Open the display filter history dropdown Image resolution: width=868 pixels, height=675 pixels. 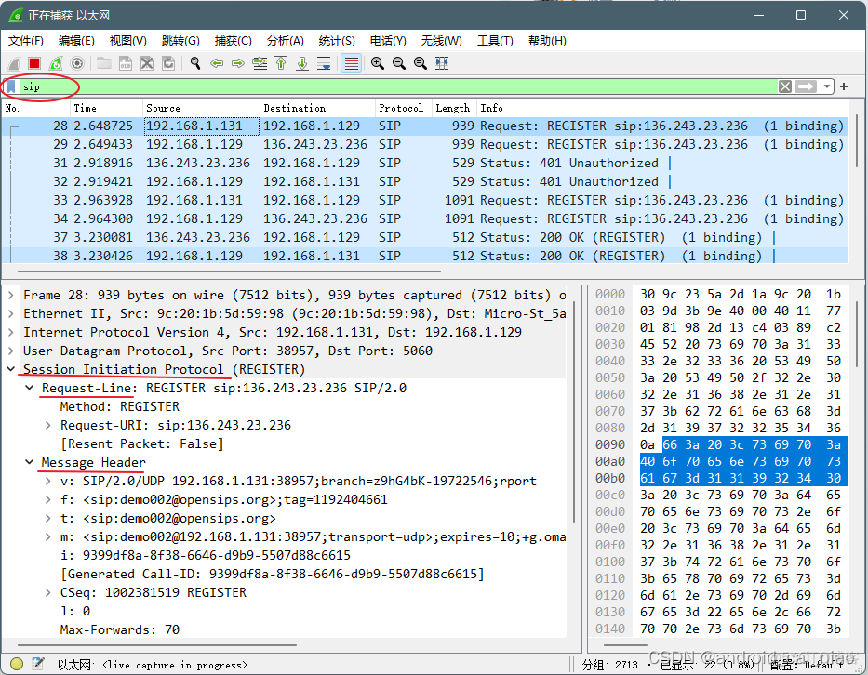(826, 86)
